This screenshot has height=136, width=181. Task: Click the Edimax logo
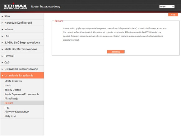15,6
